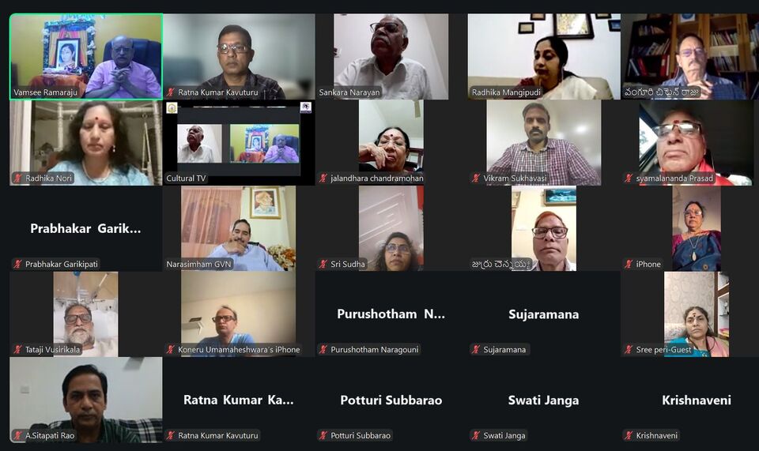
Task: Select Vamsee Ramaraju's active speaker video
Action: [86, 57]
